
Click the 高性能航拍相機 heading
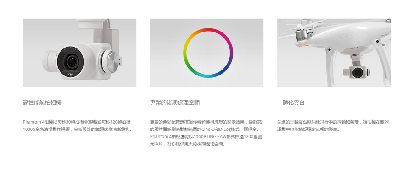(42, 102)
